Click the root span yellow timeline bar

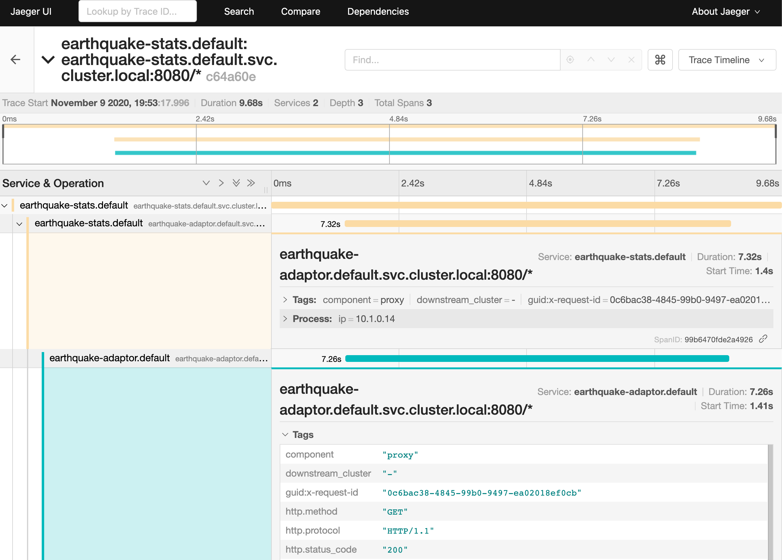pyautogui.click(x=526, y=205)
